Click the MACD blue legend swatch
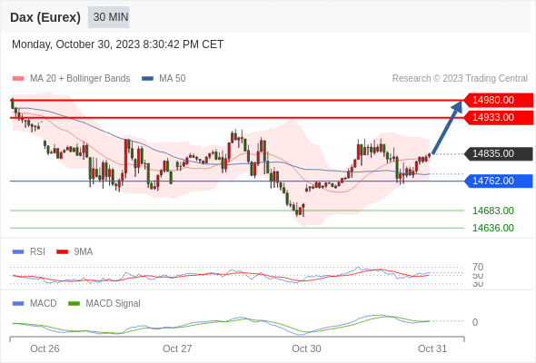Viewport: 536px width, 363px height. pos(18,304)
